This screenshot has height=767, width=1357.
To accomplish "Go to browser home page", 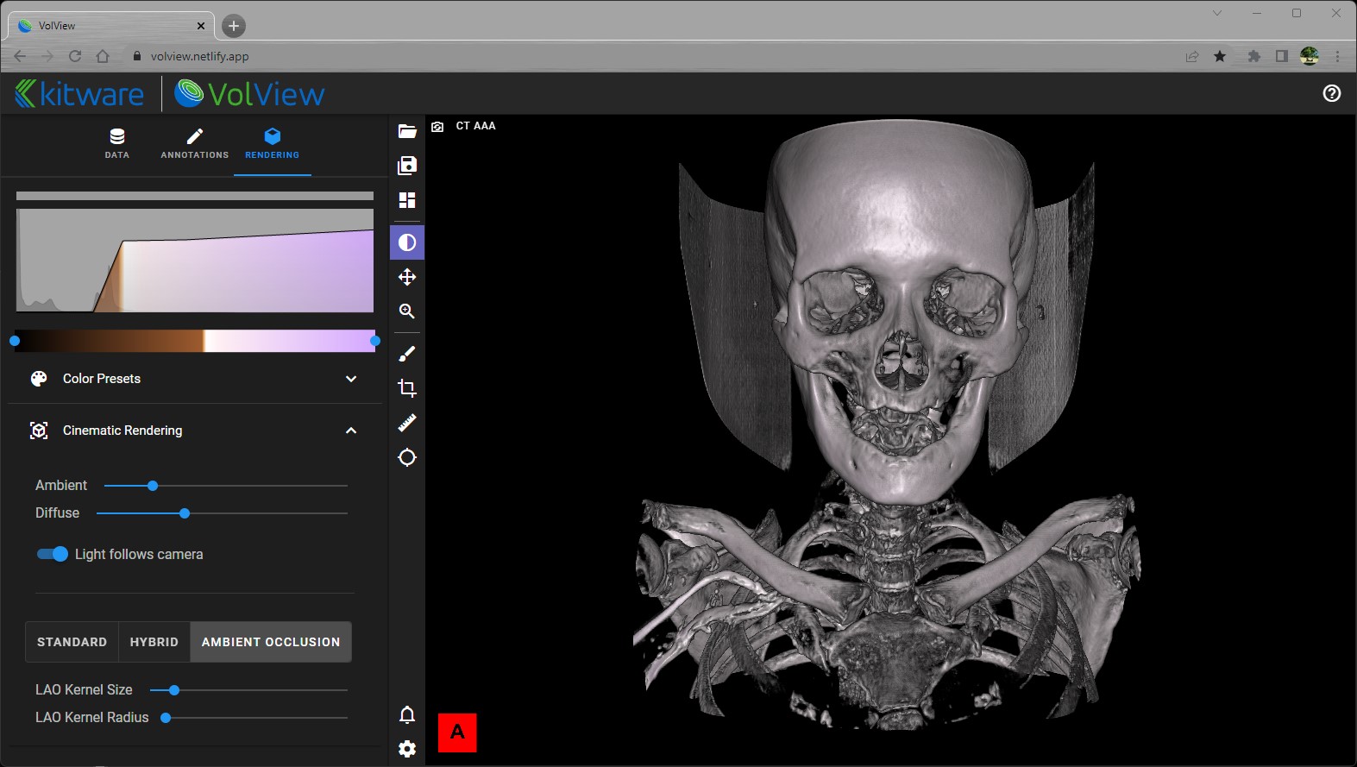I will 103,56.
